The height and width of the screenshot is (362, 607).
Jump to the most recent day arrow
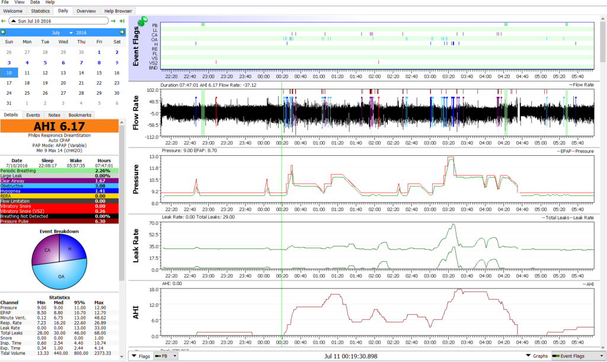(x=122, y=21)
